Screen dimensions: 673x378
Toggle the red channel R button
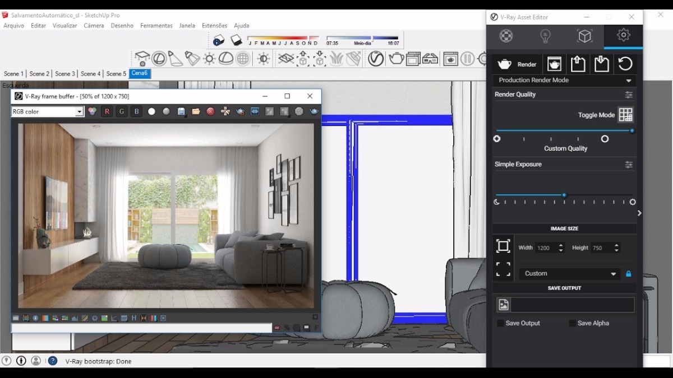point(107,111)
